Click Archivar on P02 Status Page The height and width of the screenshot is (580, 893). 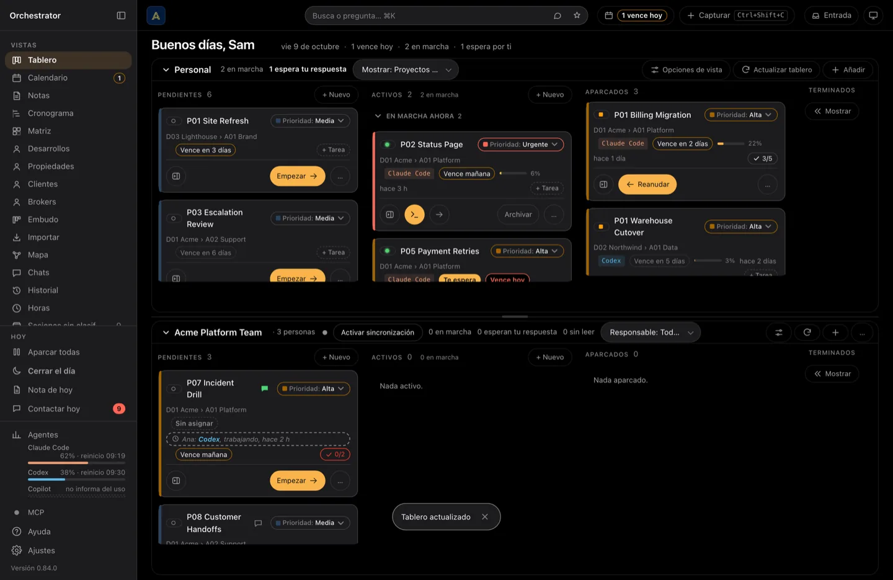[x=518, y=215]
